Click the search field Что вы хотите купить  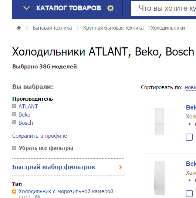point(163,9)
